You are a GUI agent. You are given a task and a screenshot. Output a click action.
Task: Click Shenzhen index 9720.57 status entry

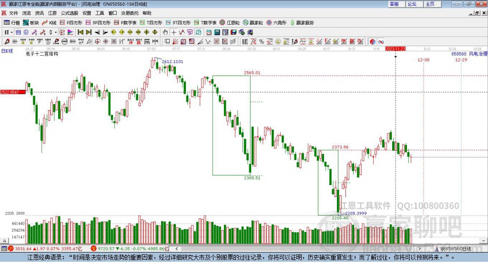click(x=130, y=249)
